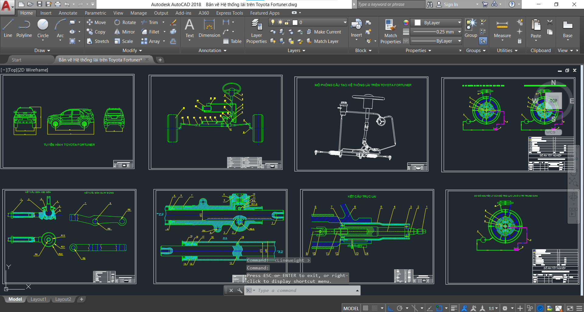Image resolution: width=584 pixels, height=312 pixels.
Task: Open a new drawing tab
Action: coord(160,60)
